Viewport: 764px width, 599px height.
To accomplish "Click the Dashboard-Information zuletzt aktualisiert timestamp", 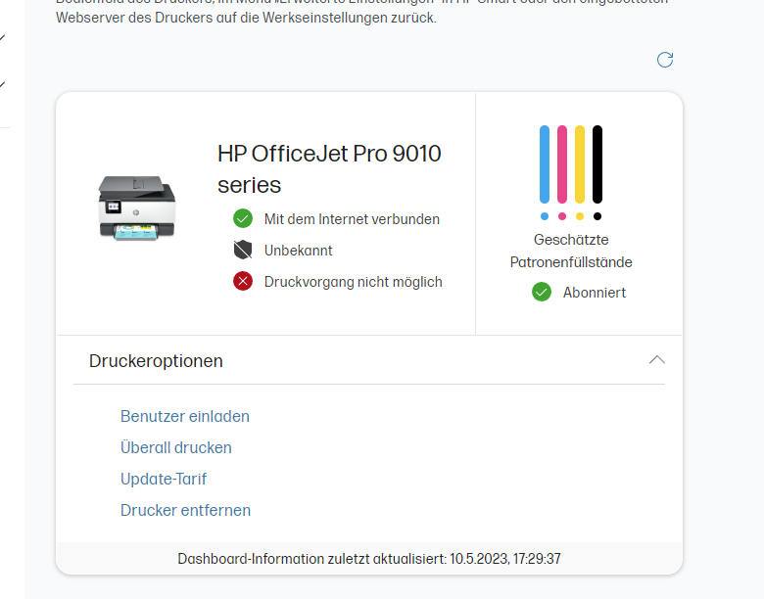I will [x=369, y=559].
